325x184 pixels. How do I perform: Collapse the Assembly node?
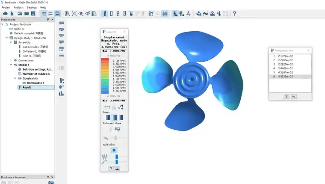(11, 42)
